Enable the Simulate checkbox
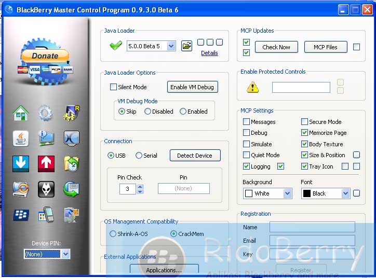The image size is (376, 278). (246, 144)
